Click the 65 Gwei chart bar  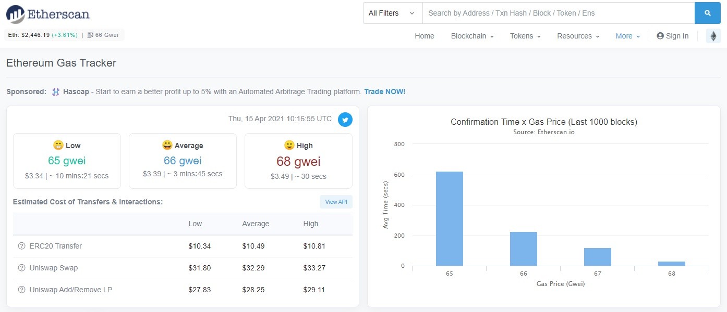click(x=450, y=219)
